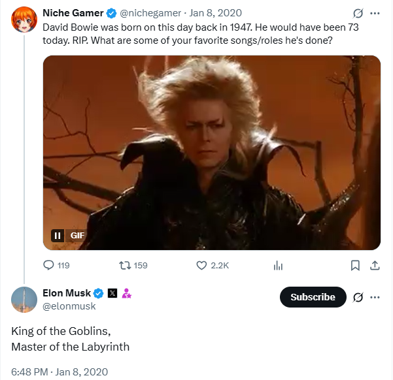Pause the GIF playback

(58, 236)
